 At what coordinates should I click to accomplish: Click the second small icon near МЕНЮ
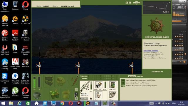point(130,3)
